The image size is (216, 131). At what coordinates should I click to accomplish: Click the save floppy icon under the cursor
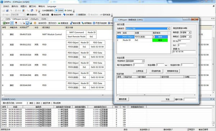tap(27, 23)
